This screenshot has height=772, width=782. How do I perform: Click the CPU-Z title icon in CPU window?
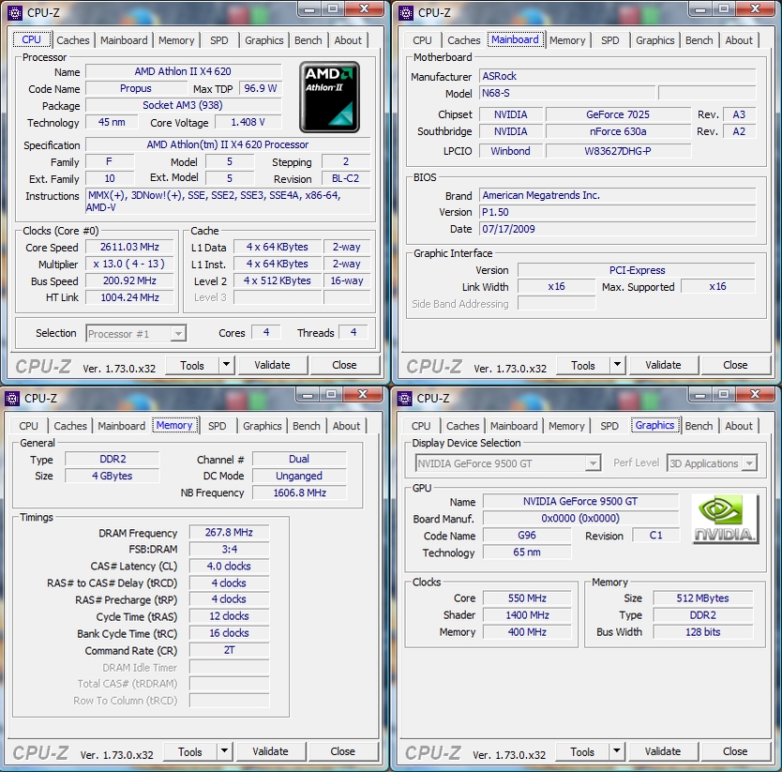pyautogui.click(x=15, y=13)
